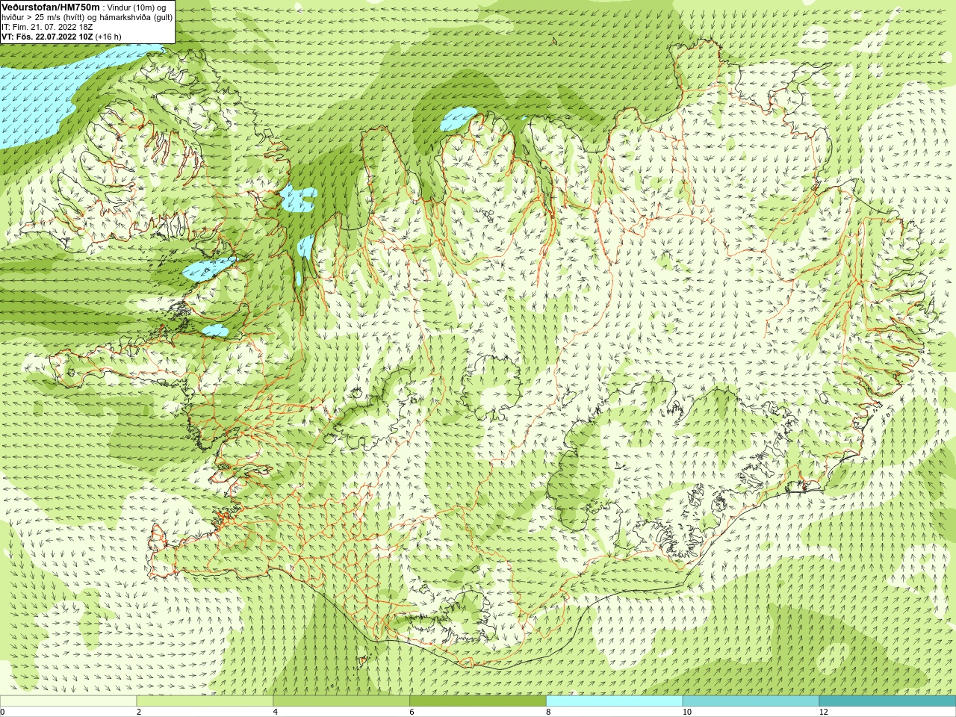The width and height of the screenshot is (956, 717).
Task: Click the legend scale label "10"
Action: click(687, 712)
